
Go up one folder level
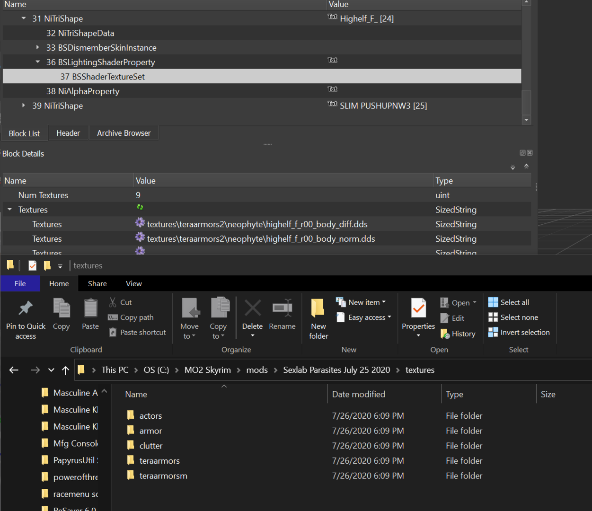click(x=65, y=370)
